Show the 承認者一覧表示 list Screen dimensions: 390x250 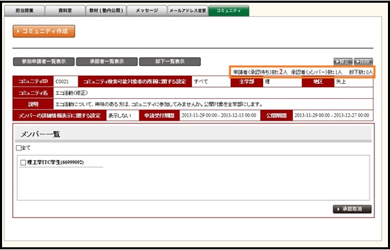click(107, 62)
